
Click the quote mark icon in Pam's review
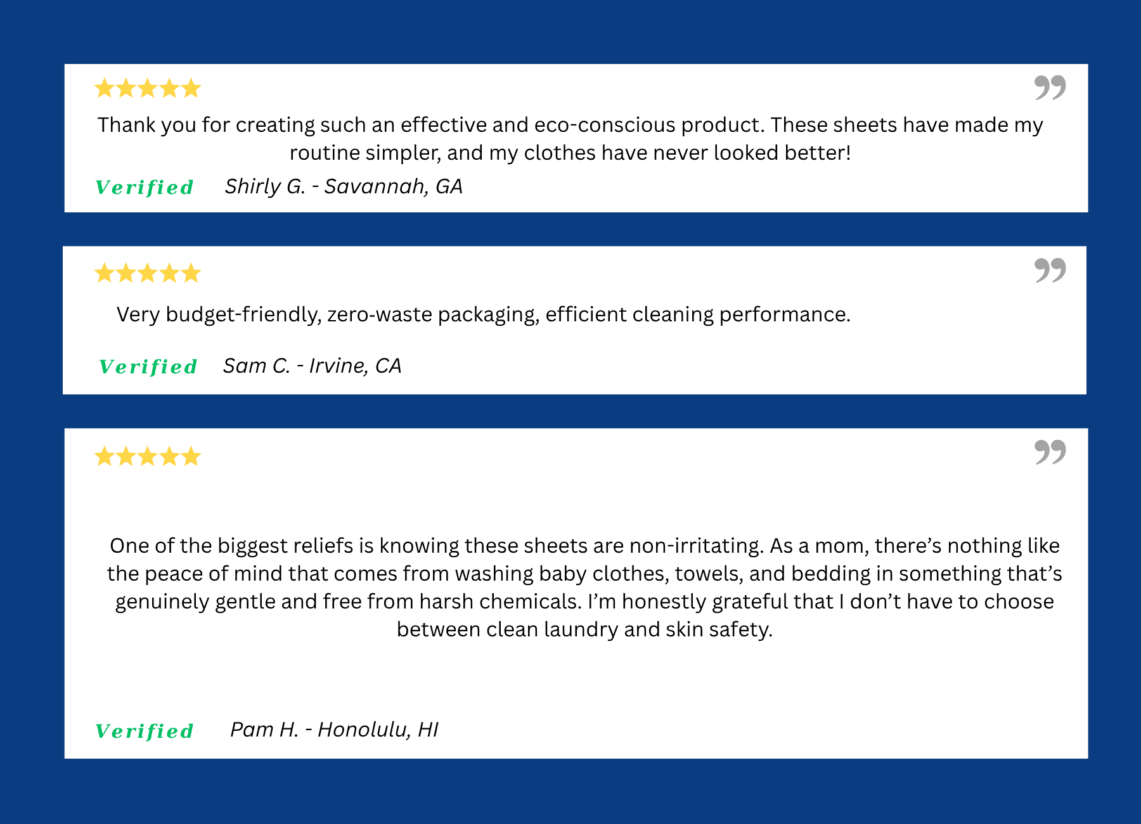pos(1050,452)
